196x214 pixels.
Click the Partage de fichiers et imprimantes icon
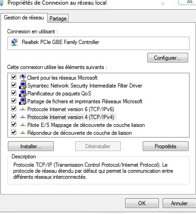coord(23,101)
